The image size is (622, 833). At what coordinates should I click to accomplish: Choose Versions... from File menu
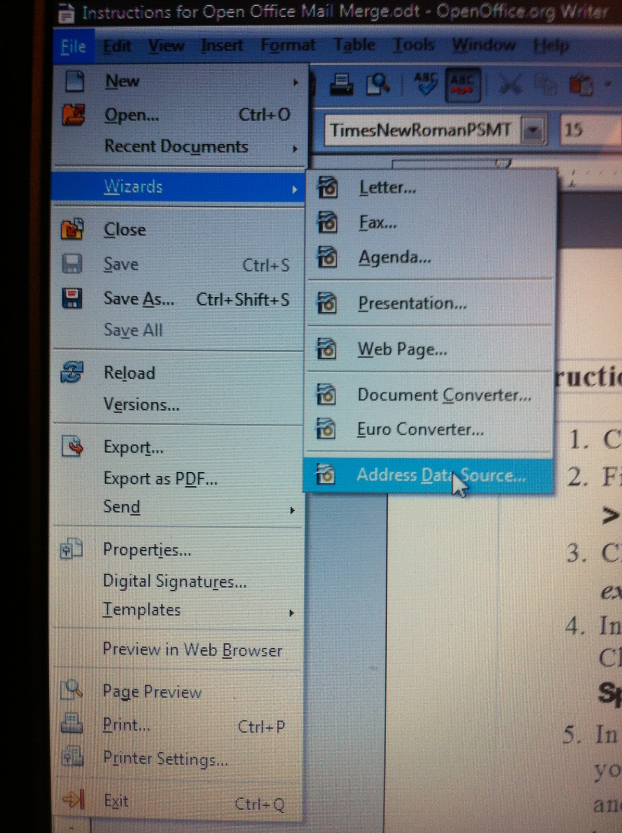point(141,405)
